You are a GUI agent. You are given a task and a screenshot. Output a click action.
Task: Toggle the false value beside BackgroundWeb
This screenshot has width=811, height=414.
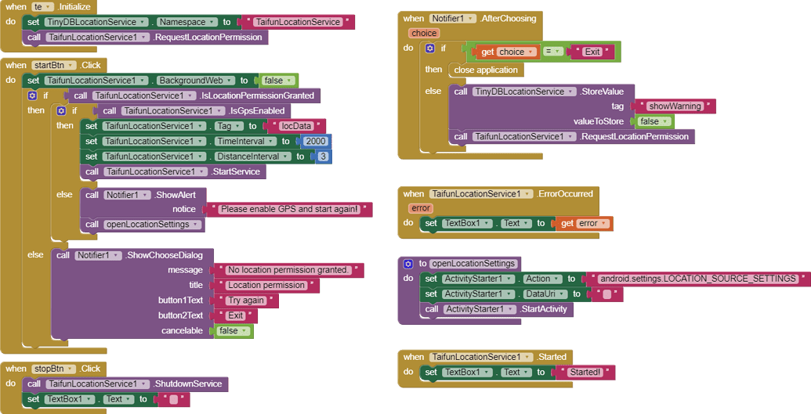point(279,81)
